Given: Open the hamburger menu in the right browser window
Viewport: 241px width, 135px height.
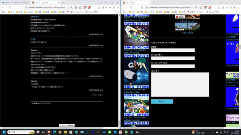Looking at the screenshot, I should click(238, 7).
